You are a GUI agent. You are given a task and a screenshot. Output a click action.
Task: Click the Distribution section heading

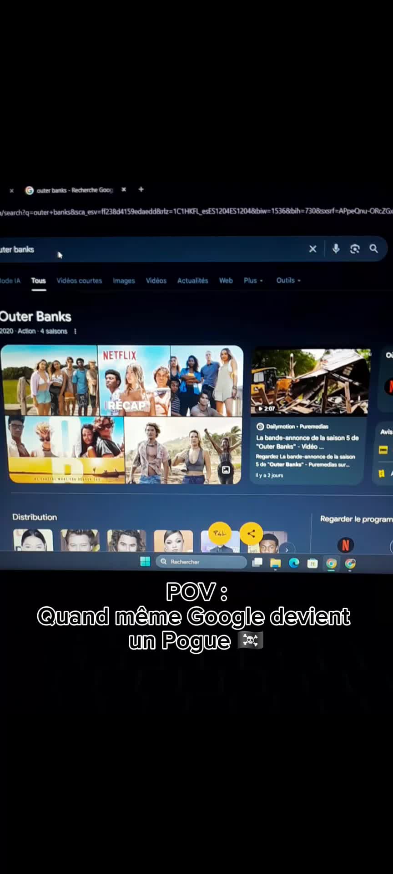[35, 517]
